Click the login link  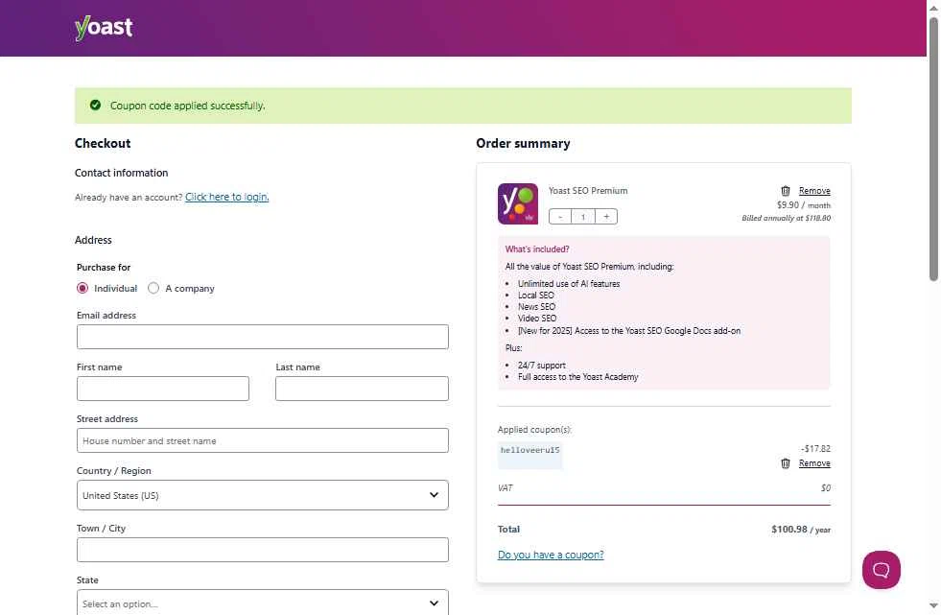point(226,197)
